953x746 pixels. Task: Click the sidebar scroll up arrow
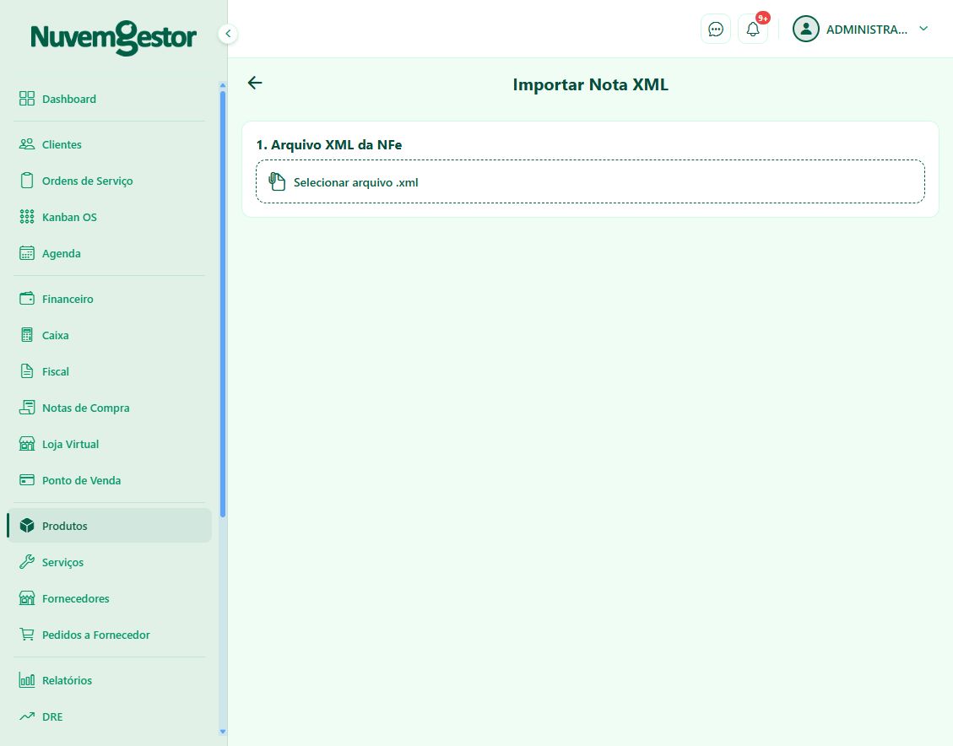(223, 85)
